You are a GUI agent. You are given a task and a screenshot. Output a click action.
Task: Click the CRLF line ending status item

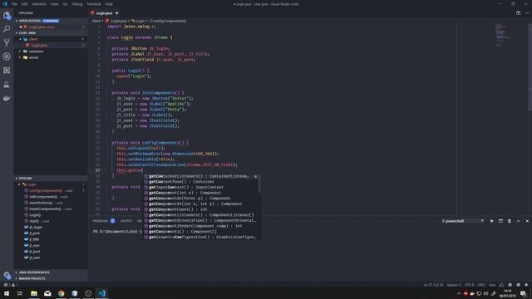[481, 285]
